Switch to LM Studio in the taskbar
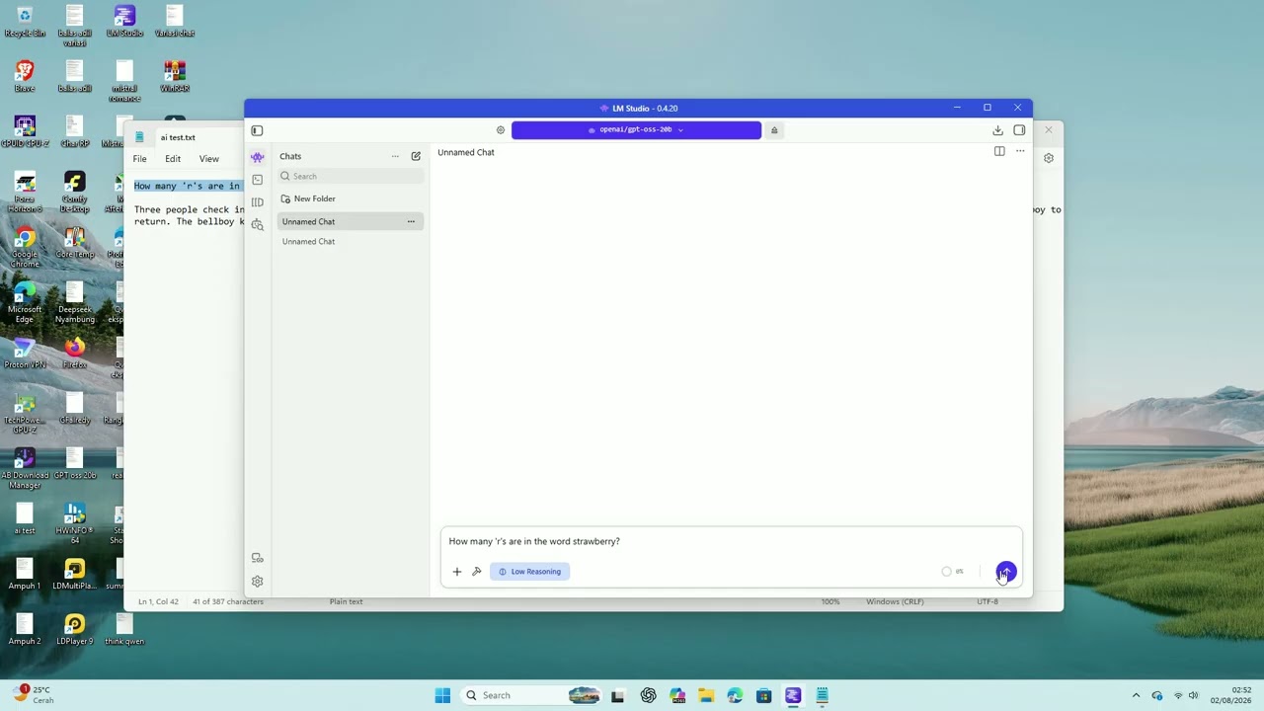Image resolution: width=1264 pixels, height=711 pixels. click(792, 695)
